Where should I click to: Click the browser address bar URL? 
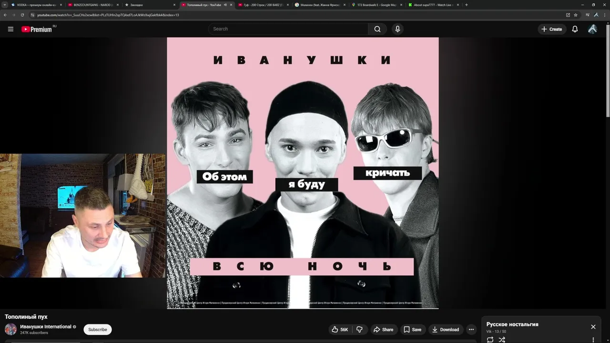pyautogui.click(x=108, y=15)
